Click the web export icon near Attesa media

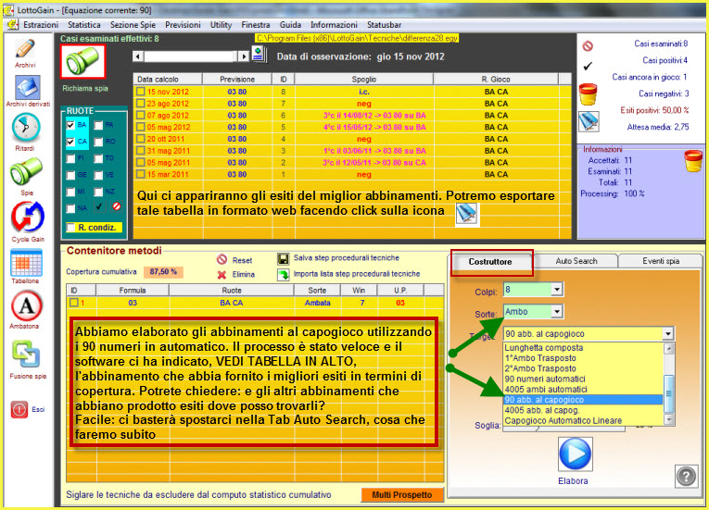[589, 121]
